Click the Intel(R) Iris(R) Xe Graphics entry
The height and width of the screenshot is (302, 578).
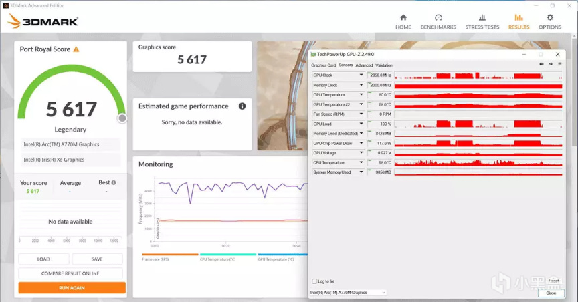pos(70,160)
